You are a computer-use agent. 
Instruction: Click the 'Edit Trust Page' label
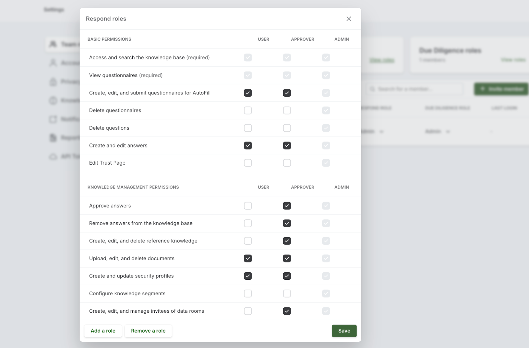pos(107,163)
